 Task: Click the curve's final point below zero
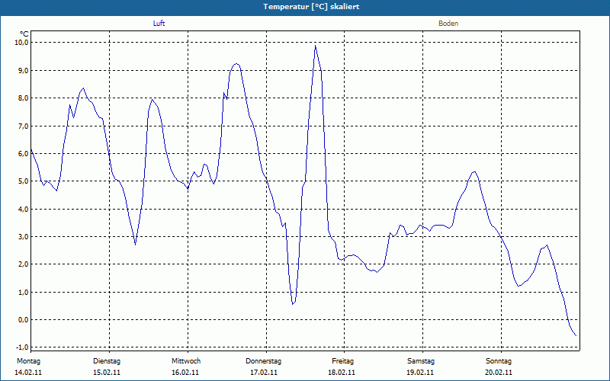[576, 336]
